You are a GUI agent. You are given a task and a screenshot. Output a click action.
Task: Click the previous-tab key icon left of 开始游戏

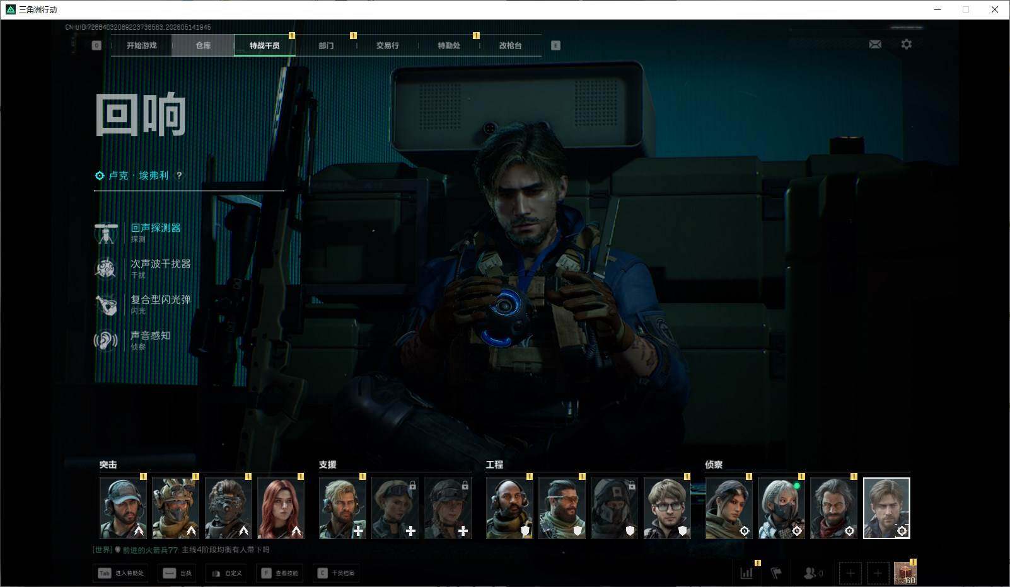tap(96, 45)
